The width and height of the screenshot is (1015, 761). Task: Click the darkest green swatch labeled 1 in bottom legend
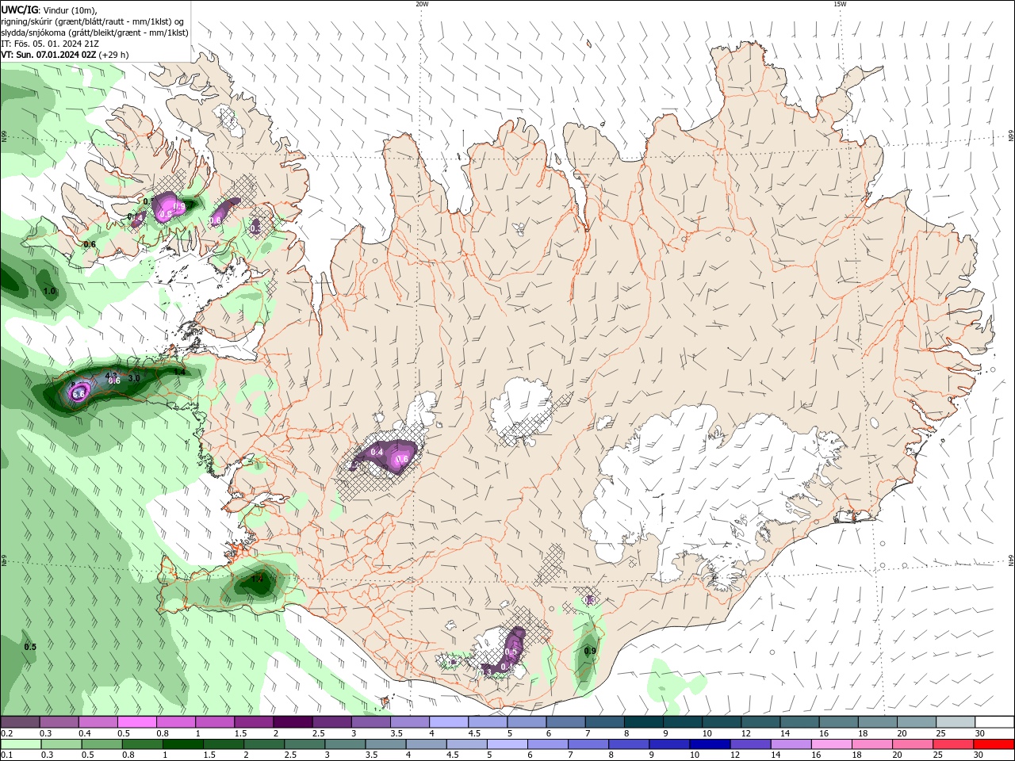(x=182, y=744)
